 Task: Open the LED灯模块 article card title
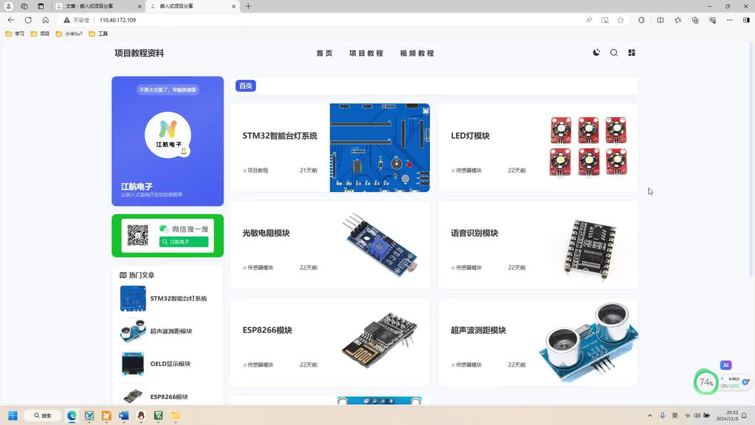point(470,136)
